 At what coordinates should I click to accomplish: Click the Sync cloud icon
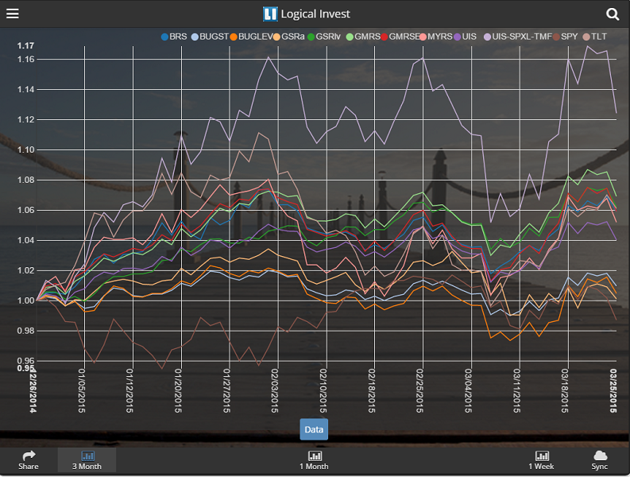coord(601,456)
